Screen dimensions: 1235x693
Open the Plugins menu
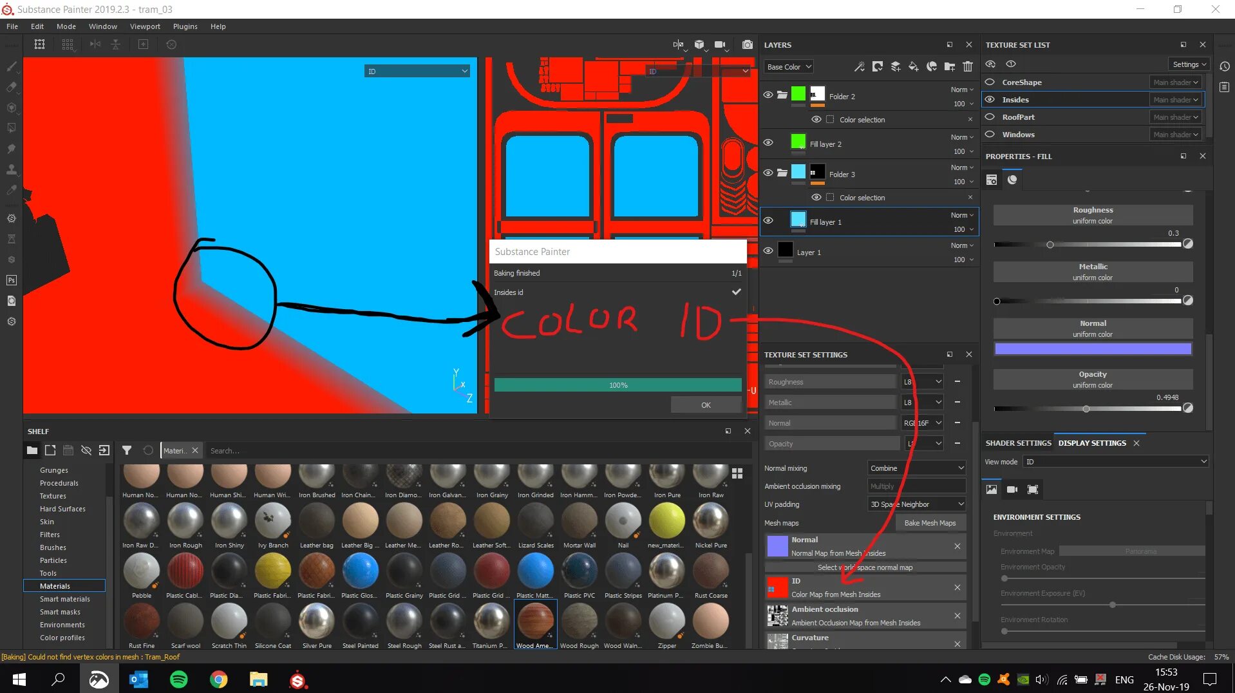tap(185, 26)
